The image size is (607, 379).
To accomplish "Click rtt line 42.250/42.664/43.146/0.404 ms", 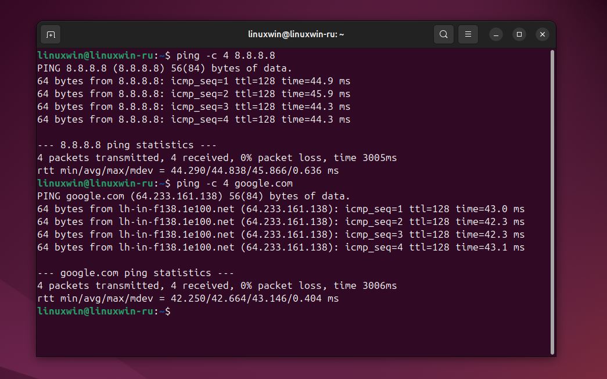I will (188, 298).
